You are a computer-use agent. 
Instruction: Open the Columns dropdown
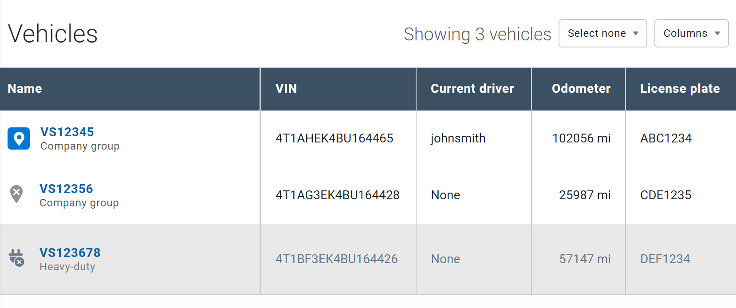pos(691,33)
